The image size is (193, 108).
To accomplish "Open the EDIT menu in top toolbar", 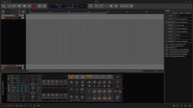I will coord(96,6).
